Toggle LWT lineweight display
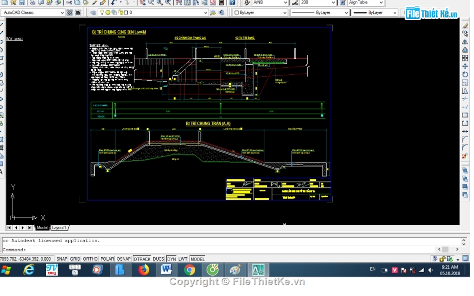 click(183, 259)
